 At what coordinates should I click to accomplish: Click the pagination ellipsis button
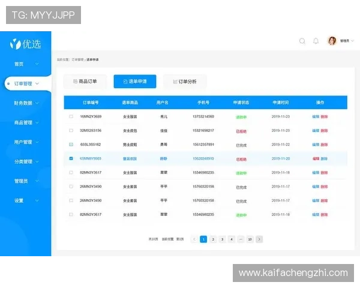[x=241, y=239]
